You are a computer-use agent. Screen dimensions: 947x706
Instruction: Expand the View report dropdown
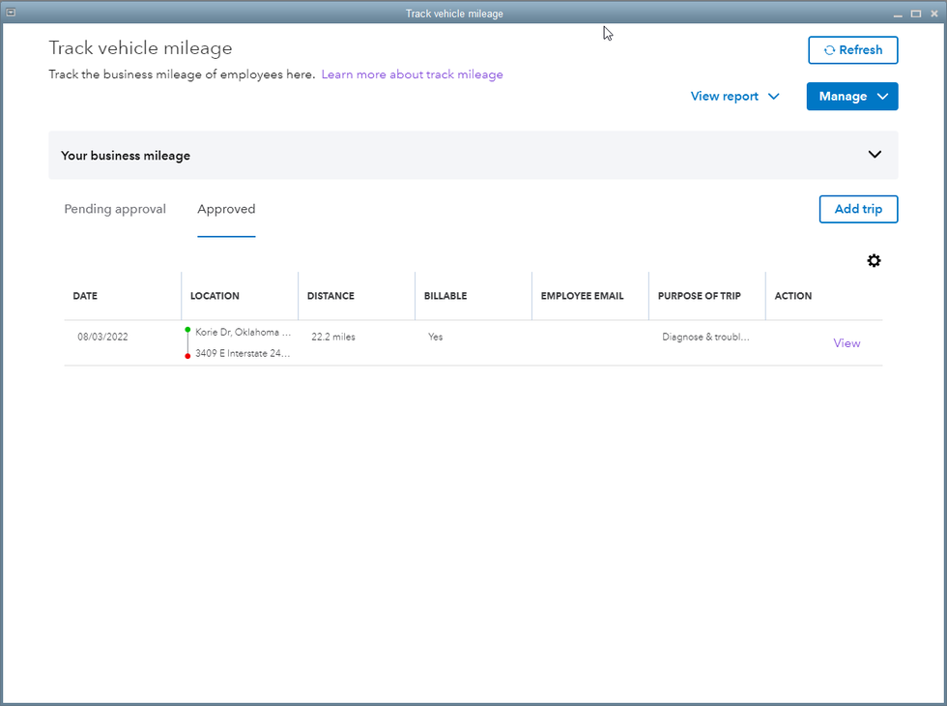pos(734,97)
